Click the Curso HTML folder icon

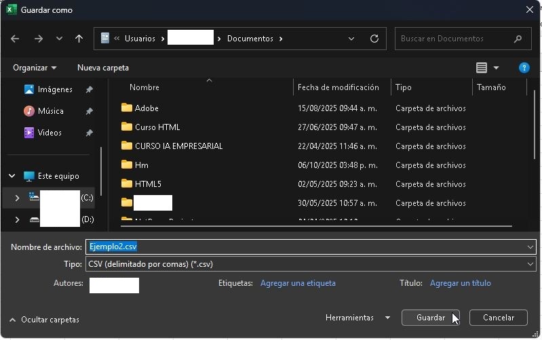pyautogui.click(x=127, y=127)
